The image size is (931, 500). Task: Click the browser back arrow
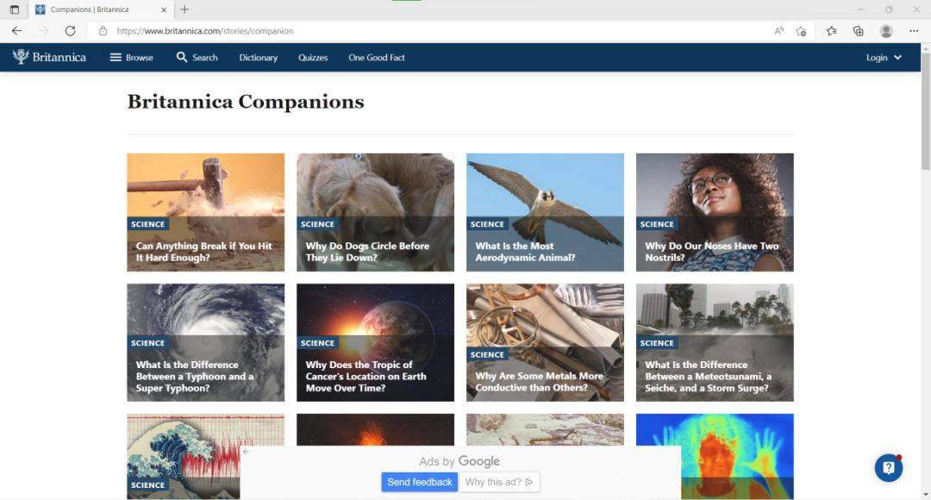pos(16,31)
